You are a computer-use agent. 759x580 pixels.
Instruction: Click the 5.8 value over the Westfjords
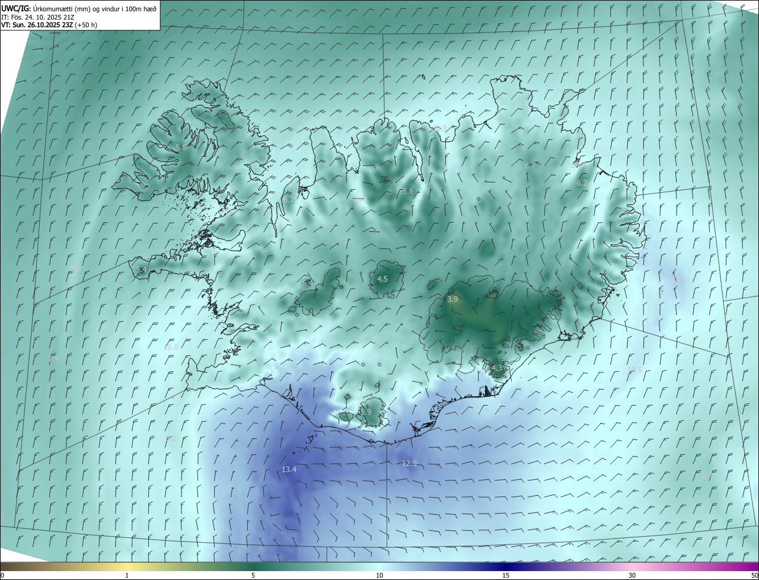tap(181, 147)
